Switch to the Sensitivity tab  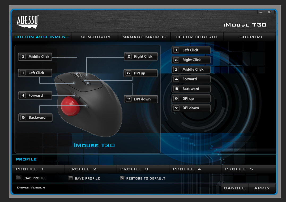click(x=96, y=37)
